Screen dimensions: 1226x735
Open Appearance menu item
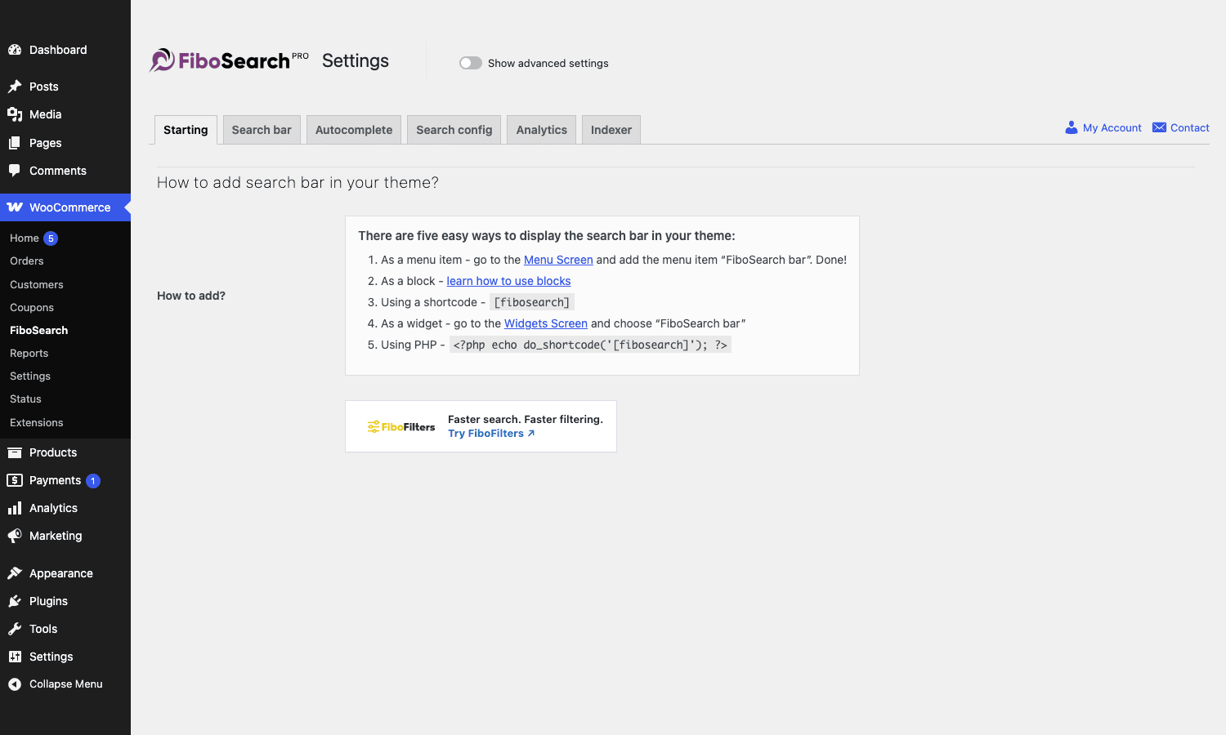pyautogui.click(x=65, y=573)
